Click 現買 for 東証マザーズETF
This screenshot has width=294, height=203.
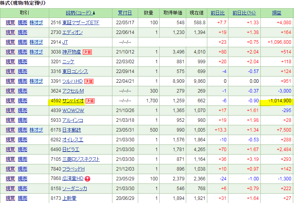click(10, 23)
